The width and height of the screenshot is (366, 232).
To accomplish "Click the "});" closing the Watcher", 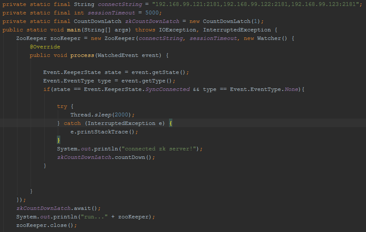I will (21, 200).
